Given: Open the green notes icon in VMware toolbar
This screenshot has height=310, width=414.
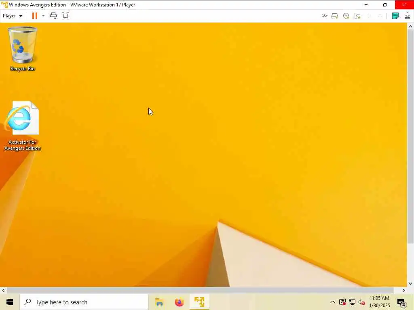Looking at the screenshot, I should tap(395, 16).
